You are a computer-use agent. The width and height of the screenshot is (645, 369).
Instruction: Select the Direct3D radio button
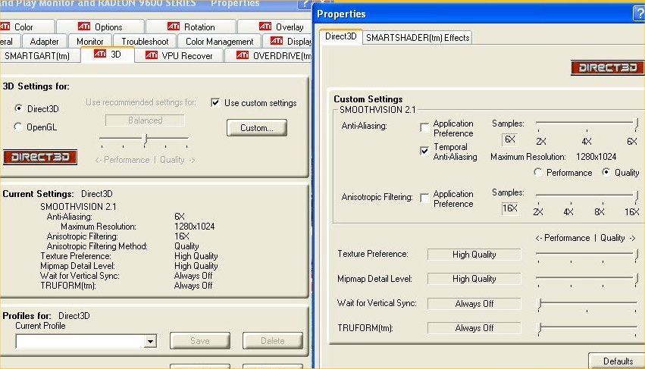coord(18,108)
